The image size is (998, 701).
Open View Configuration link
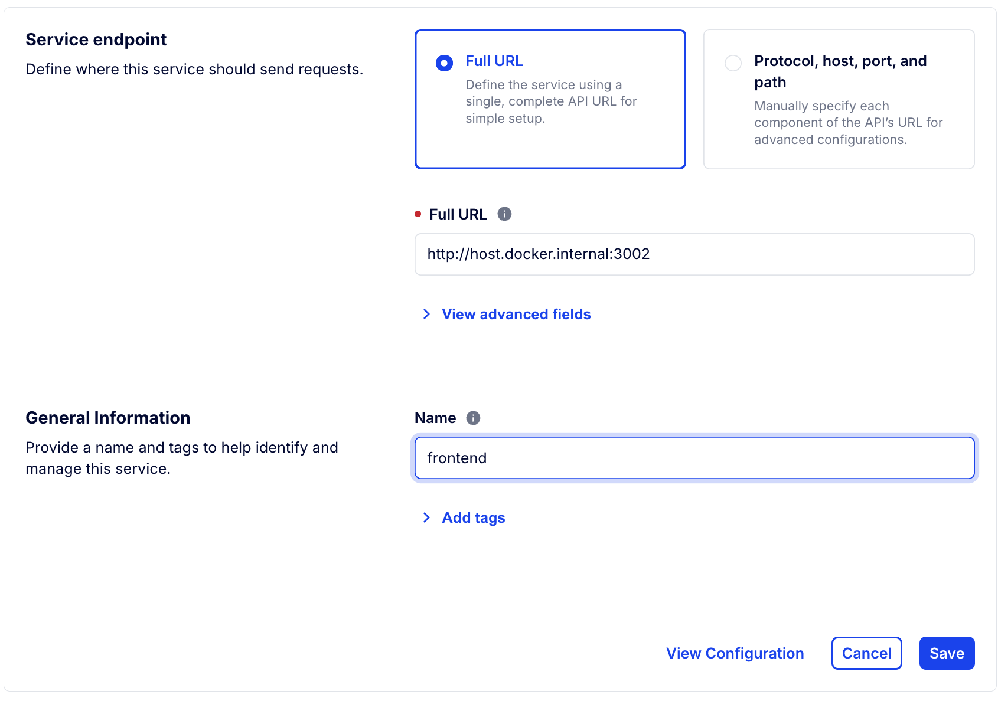point(735,653)
